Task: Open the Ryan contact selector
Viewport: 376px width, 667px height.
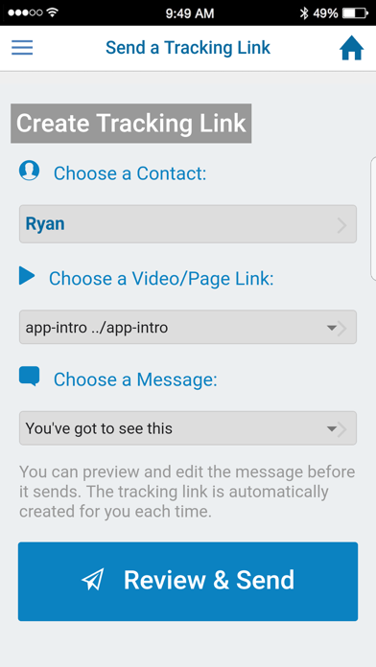Action: [188, 224]
